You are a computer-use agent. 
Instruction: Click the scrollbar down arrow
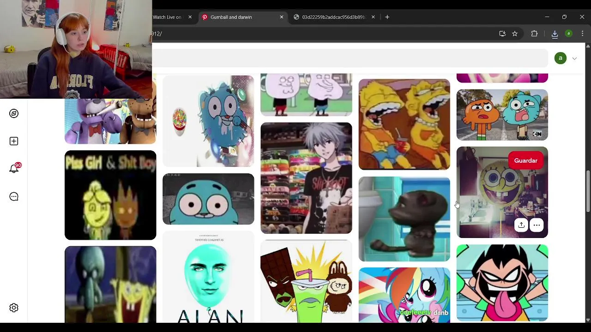click(588, 320)
